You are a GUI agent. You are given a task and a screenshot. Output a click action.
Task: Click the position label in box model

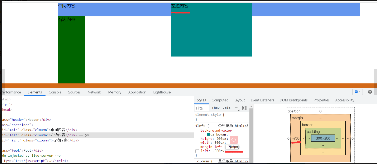pyautogui.click(x=294, y=111)
